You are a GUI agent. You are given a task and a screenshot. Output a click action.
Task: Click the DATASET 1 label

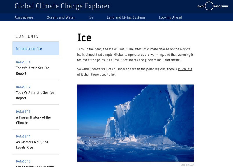[23, 62]
